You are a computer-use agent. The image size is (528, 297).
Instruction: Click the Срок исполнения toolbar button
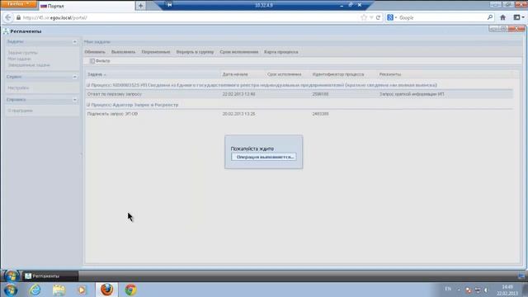coord(239,52)
